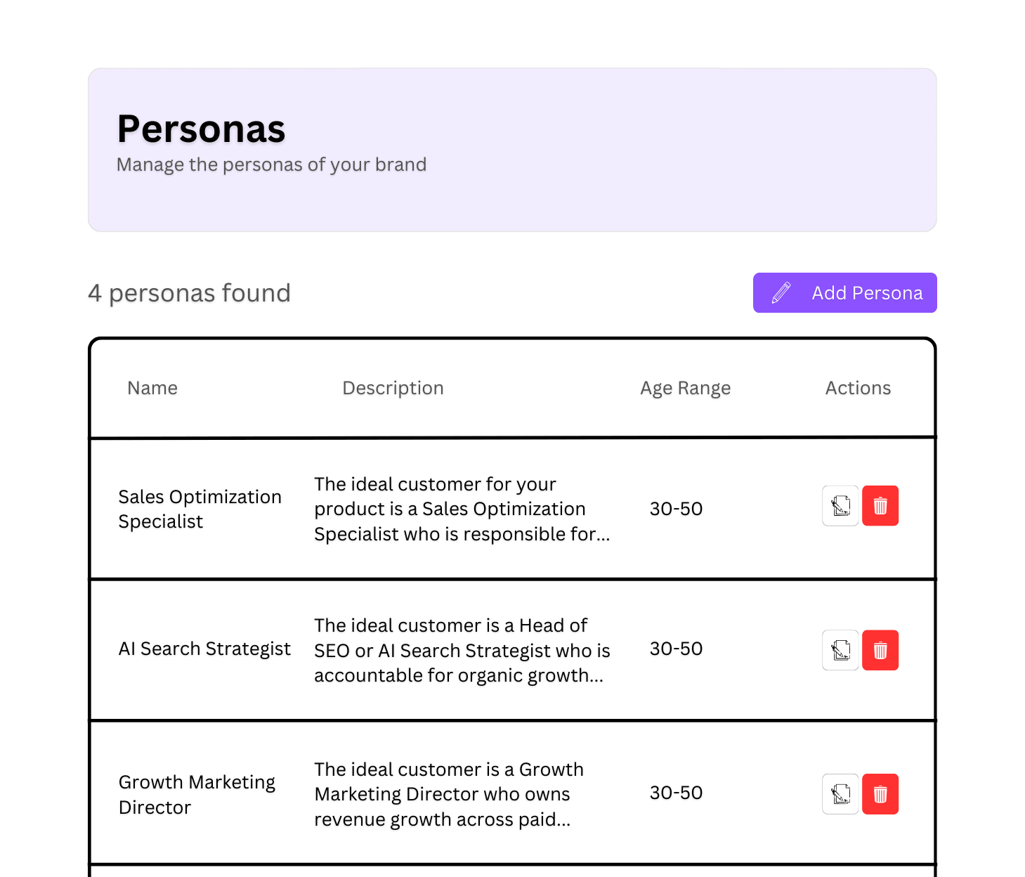Click the Add Persona button
This screenshot has height=877, width=1025.
[844, 292]
